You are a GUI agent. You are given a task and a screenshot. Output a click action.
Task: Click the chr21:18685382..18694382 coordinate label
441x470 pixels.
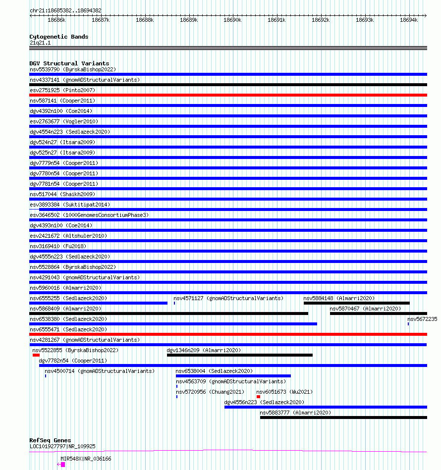[x=65, y=10]
